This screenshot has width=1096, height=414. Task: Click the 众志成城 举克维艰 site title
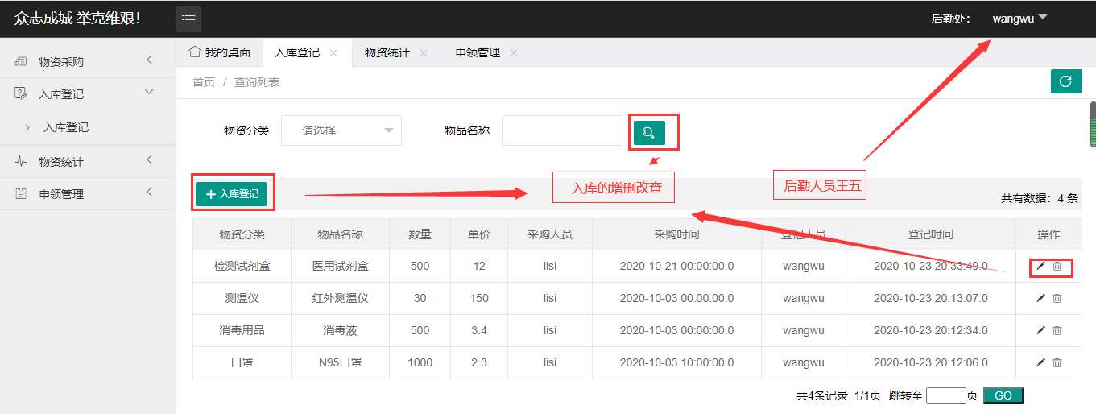click(77, 18)
